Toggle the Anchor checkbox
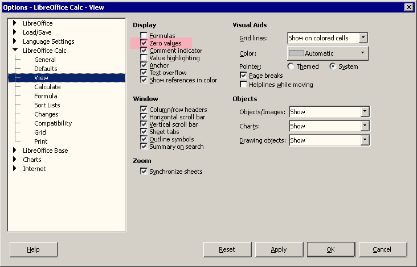This screenshot has width=417, height=267. point(144,65)
